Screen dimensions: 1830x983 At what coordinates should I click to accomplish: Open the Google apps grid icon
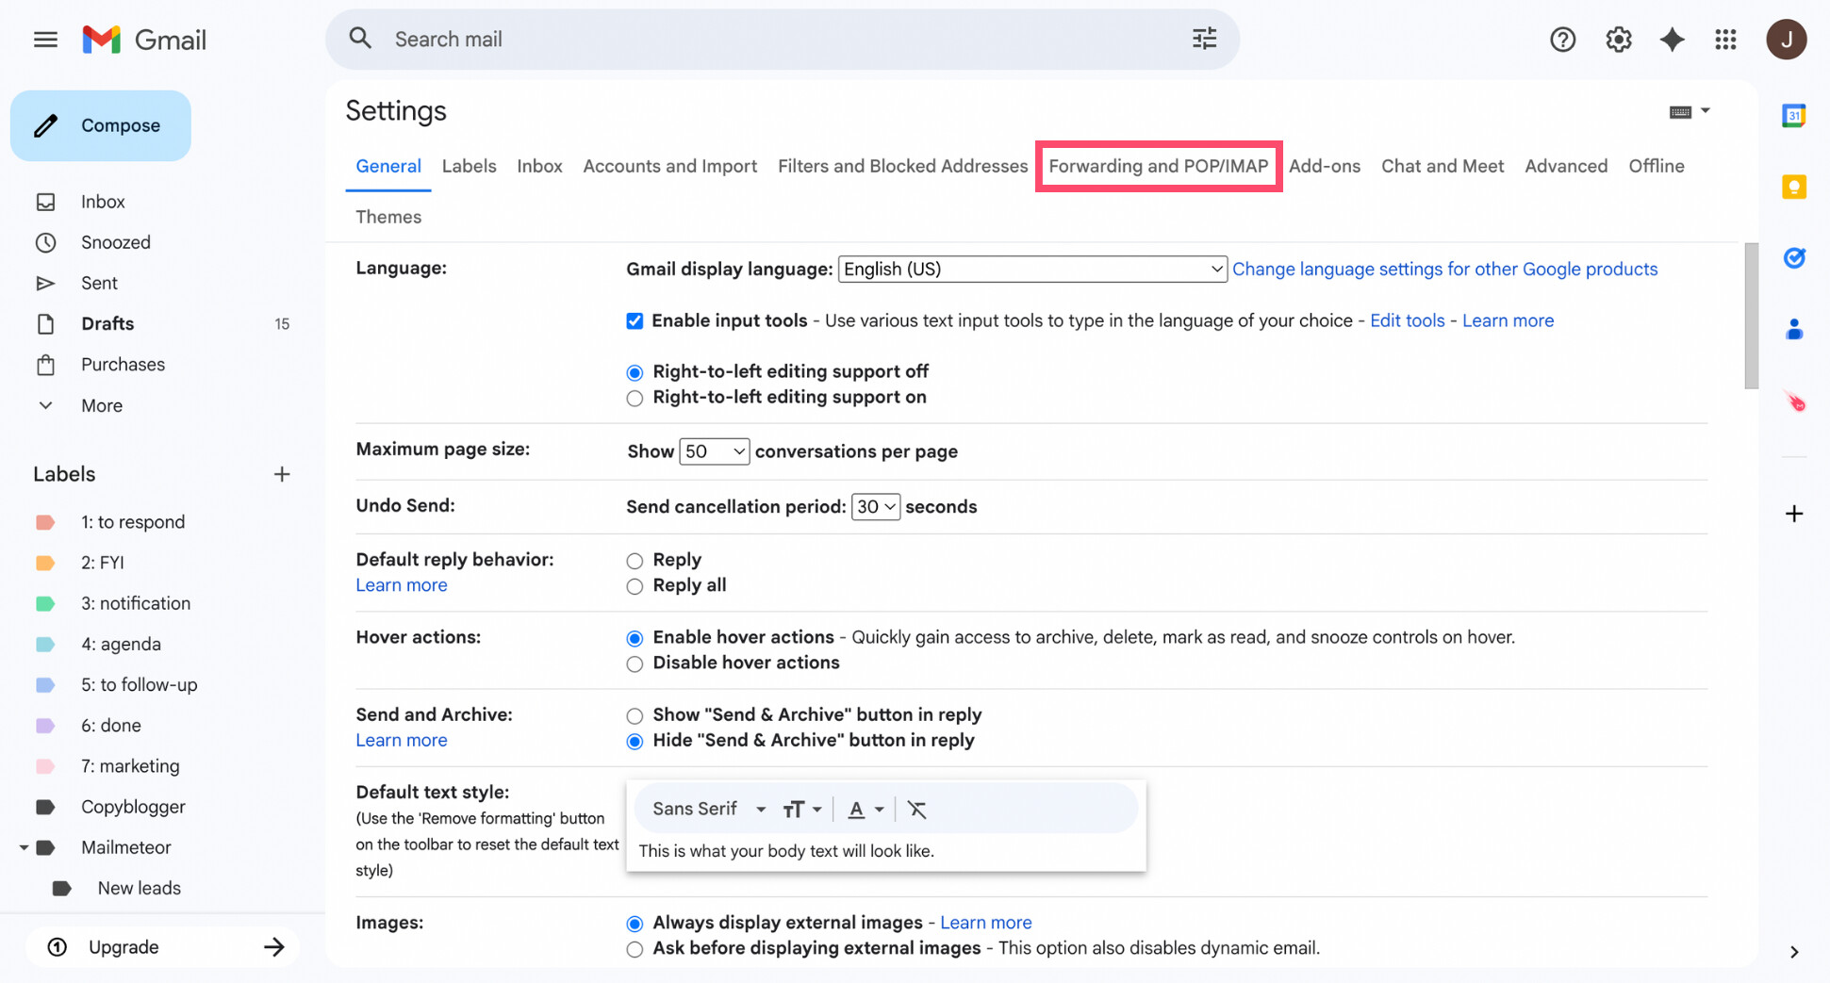(x=1726, y=39)
